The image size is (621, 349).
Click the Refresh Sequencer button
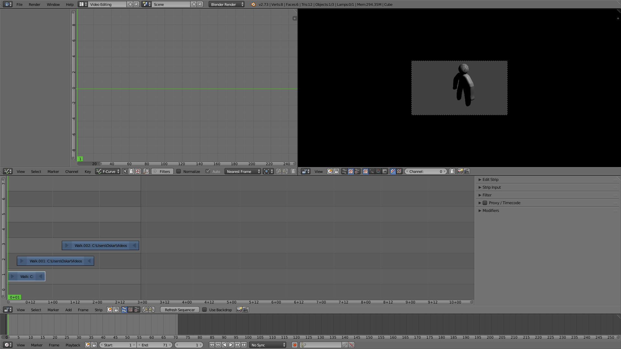coord(180,310)
